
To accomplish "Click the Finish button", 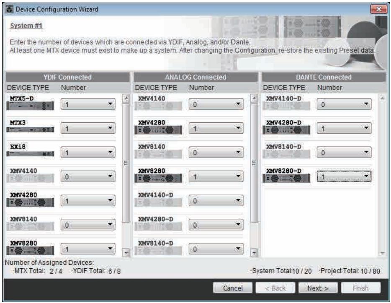I will 360,288.
